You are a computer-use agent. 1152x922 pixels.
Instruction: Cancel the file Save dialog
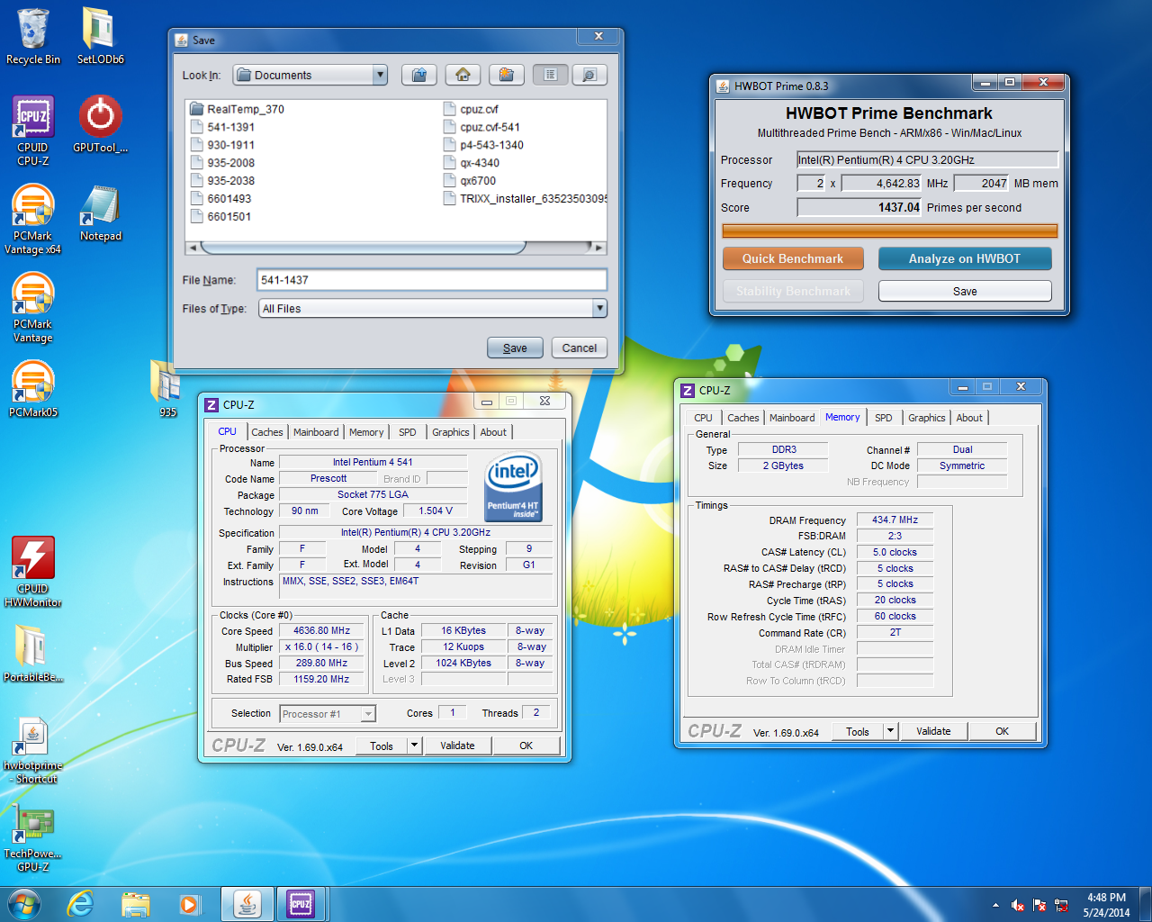[580, 348]
